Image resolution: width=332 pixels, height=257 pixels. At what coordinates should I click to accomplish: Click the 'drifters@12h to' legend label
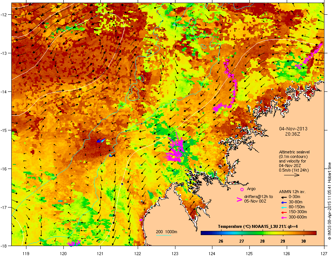click(x=258, y=197)
